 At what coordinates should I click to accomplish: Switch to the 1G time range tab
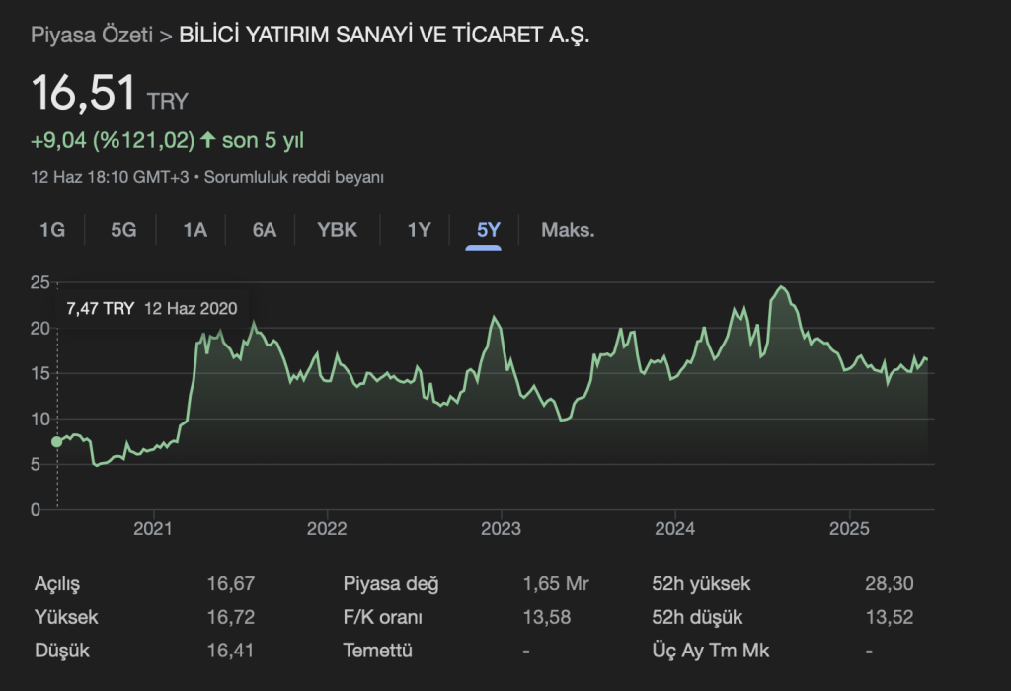coord(52,230)
